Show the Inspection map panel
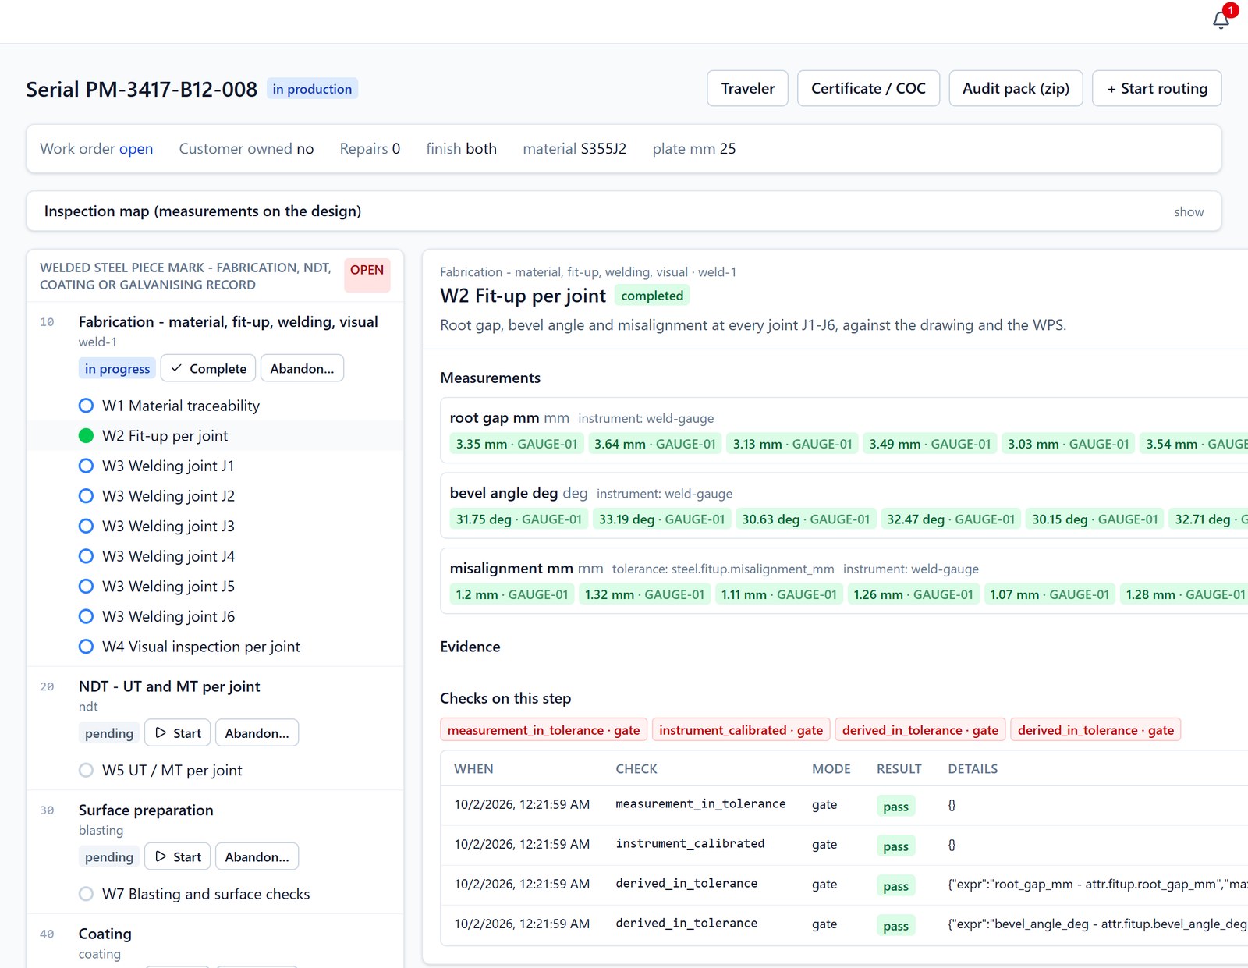The height and width of the screenshot is (968, 1248). point(1189,211)
